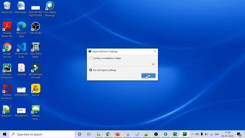Select MDIS401475 desktop file
Screen dimensions: 245x138
(x=21, y=112)
